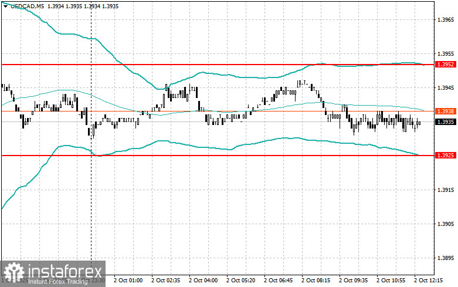
Task: Select the 1.3938 orange price label
Action: 446,112
